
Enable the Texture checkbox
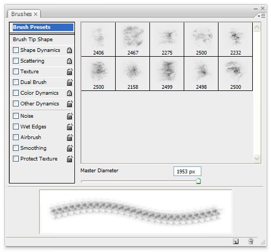pyautogui.click(x=16, y=72)
